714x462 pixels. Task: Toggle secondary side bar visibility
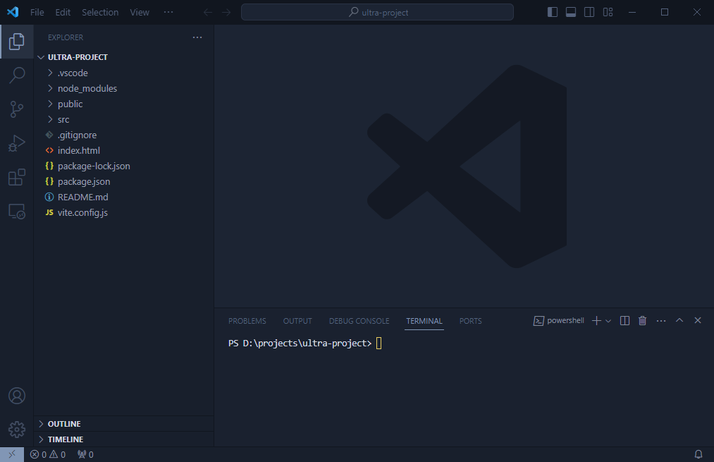pyautogui.click(x=589, y=12)
